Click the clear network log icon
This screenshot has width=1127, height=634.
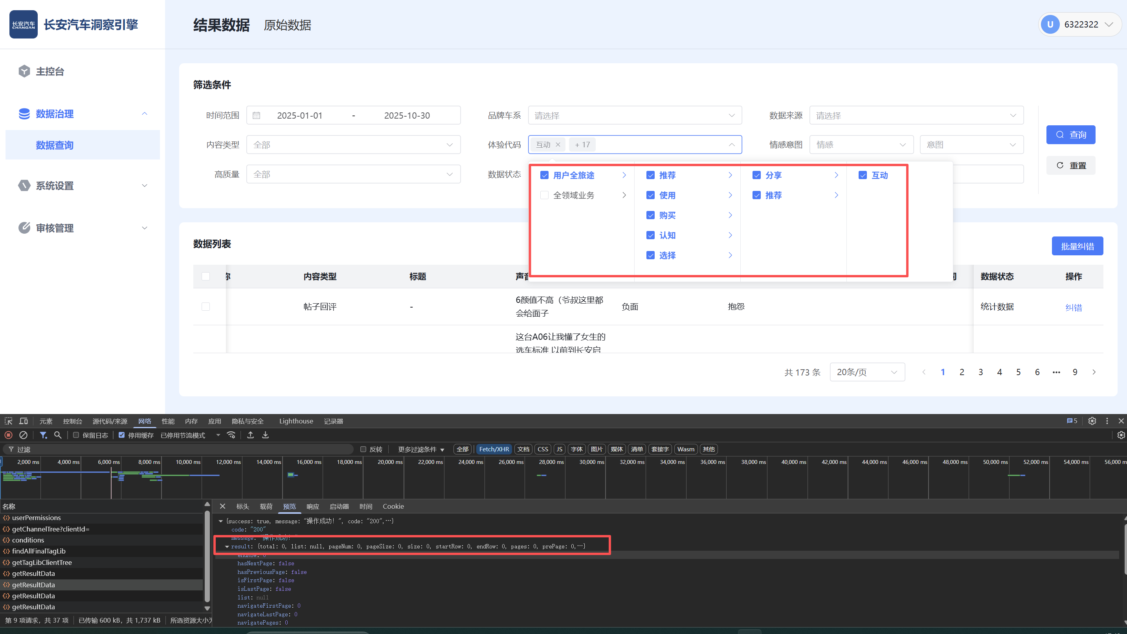tap(24, 435)
